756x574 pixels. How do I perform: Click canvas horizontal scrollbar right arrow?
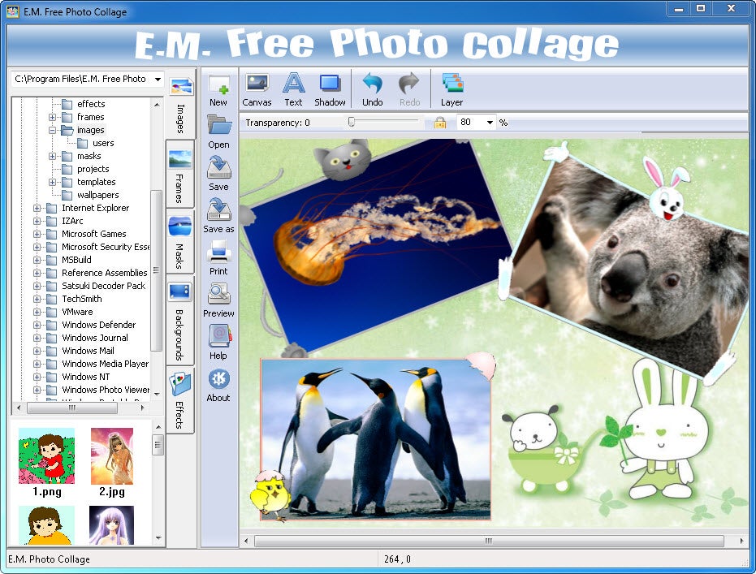(x=741, y=541)
